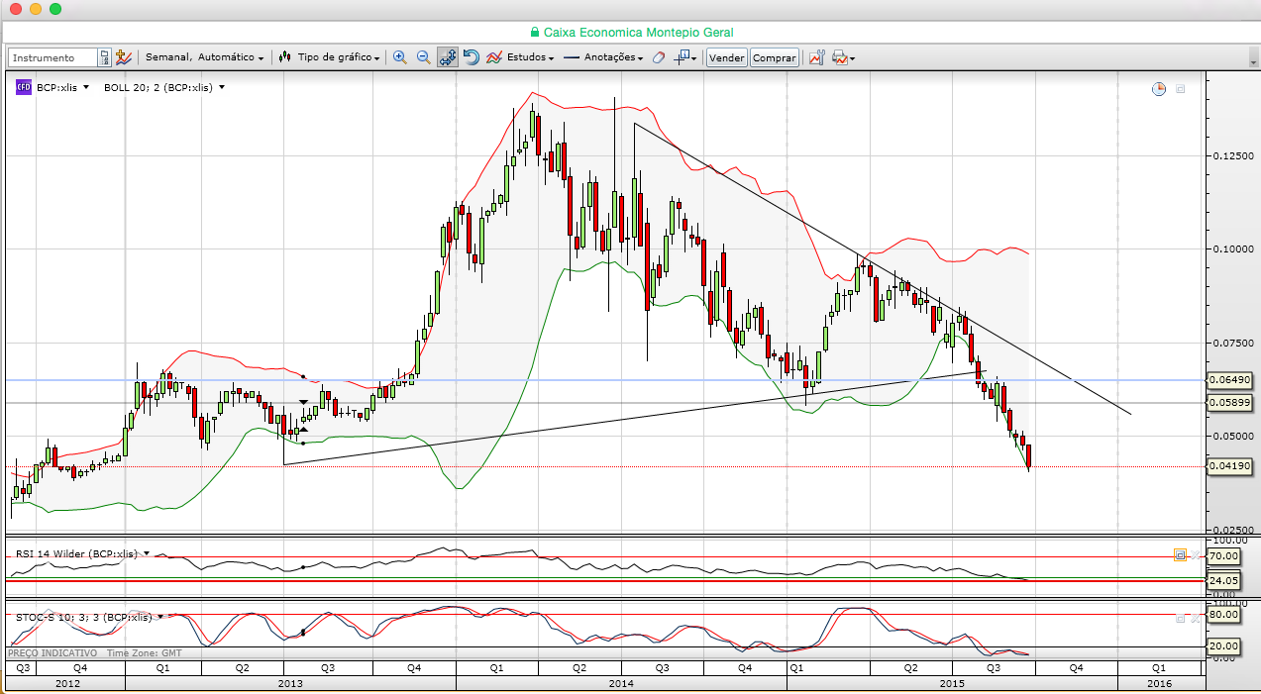Click the clock icon in chart corner

(x=1159, y=89)
